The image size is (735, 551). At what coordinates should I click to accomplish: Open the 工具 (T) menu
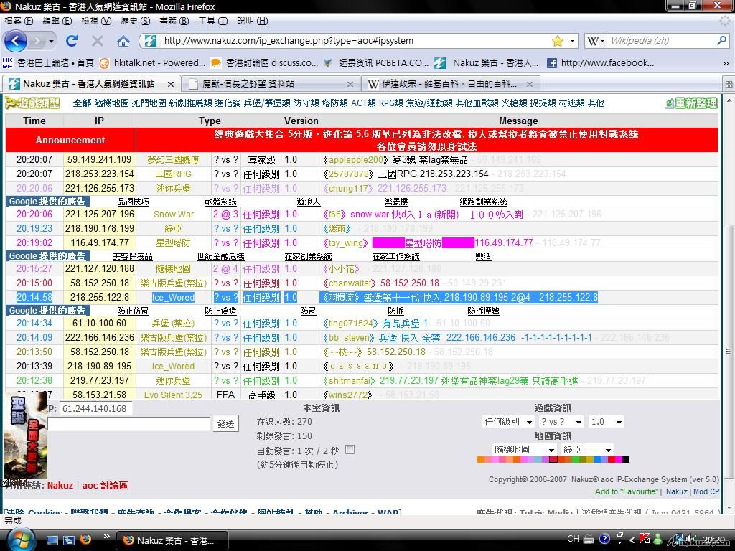[212, 21]
